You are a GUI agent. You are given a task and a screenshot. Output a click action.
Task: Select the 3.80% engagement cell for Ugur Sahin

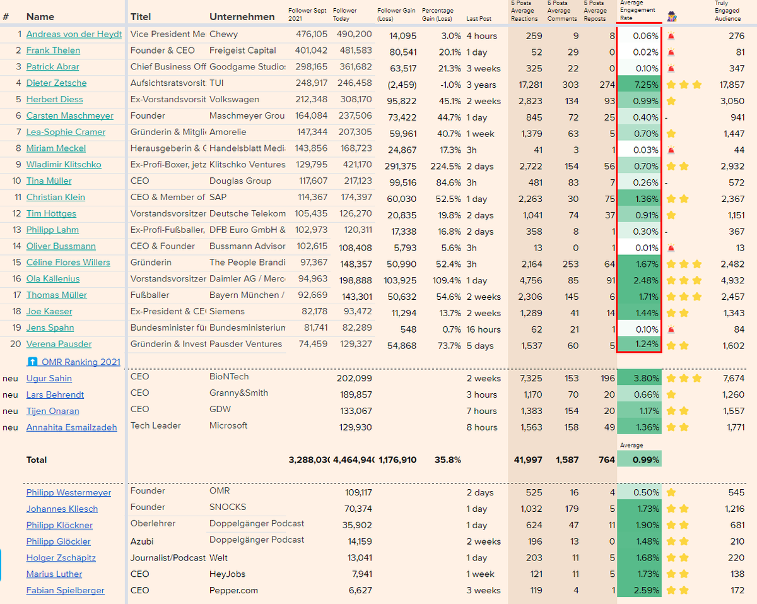(639, 379)
